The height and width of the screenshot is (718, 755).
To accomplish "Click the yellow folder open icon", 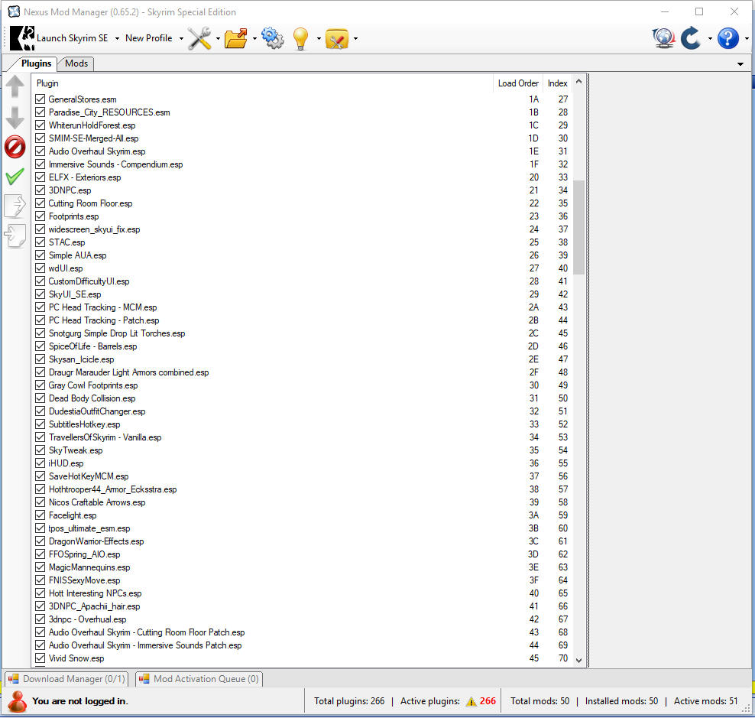I will coord(236,38).
